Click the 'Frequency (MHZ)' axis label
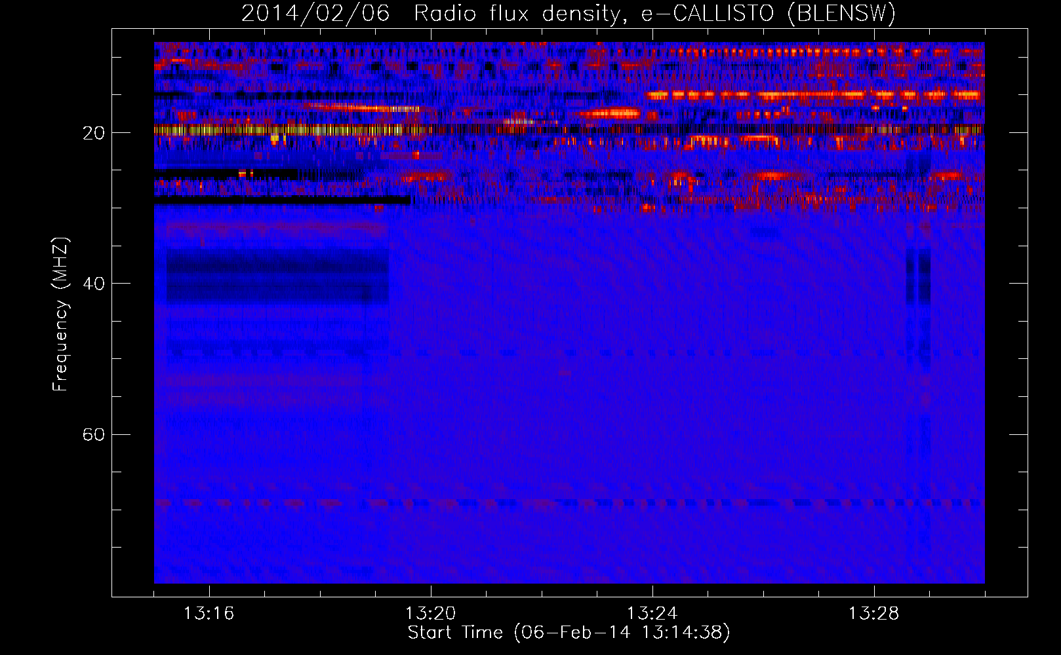This screenshot has height=655, width=1061. point(60,314)
